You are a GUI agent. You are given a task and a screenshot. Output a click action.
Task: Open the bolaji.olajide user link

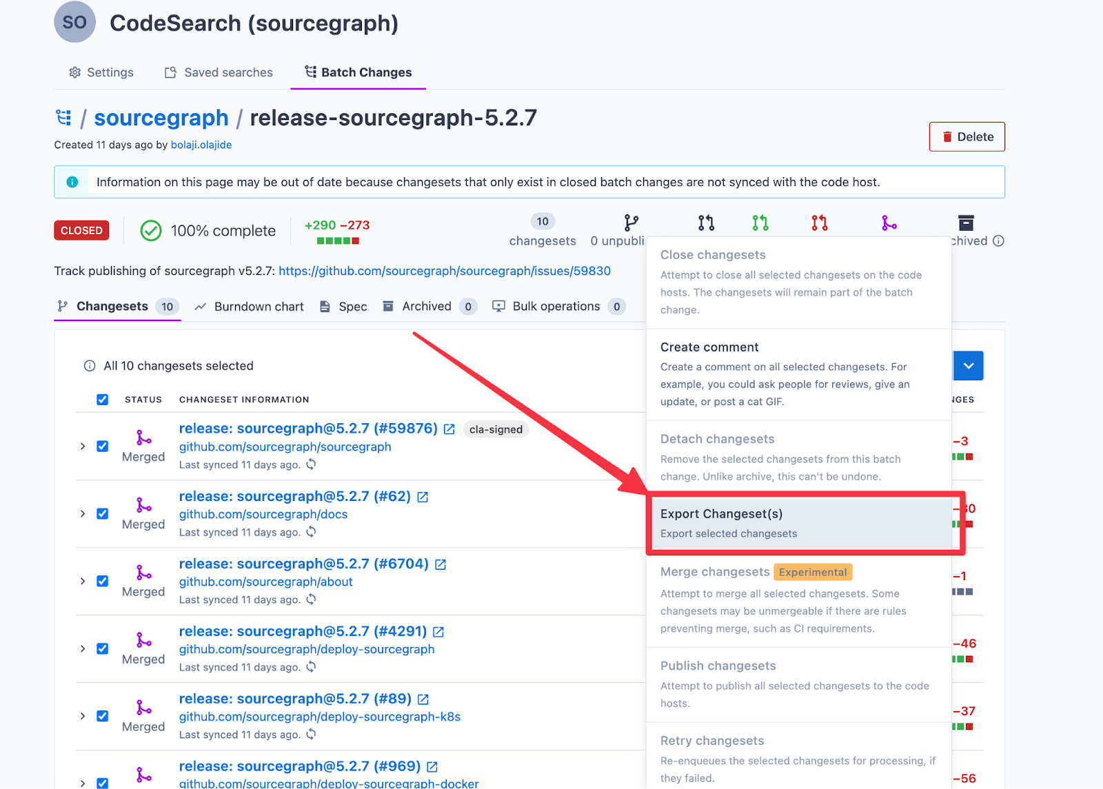pos(201,145)
